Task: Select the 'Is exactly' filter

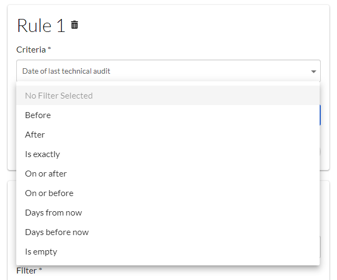Action: click(42, 154)
